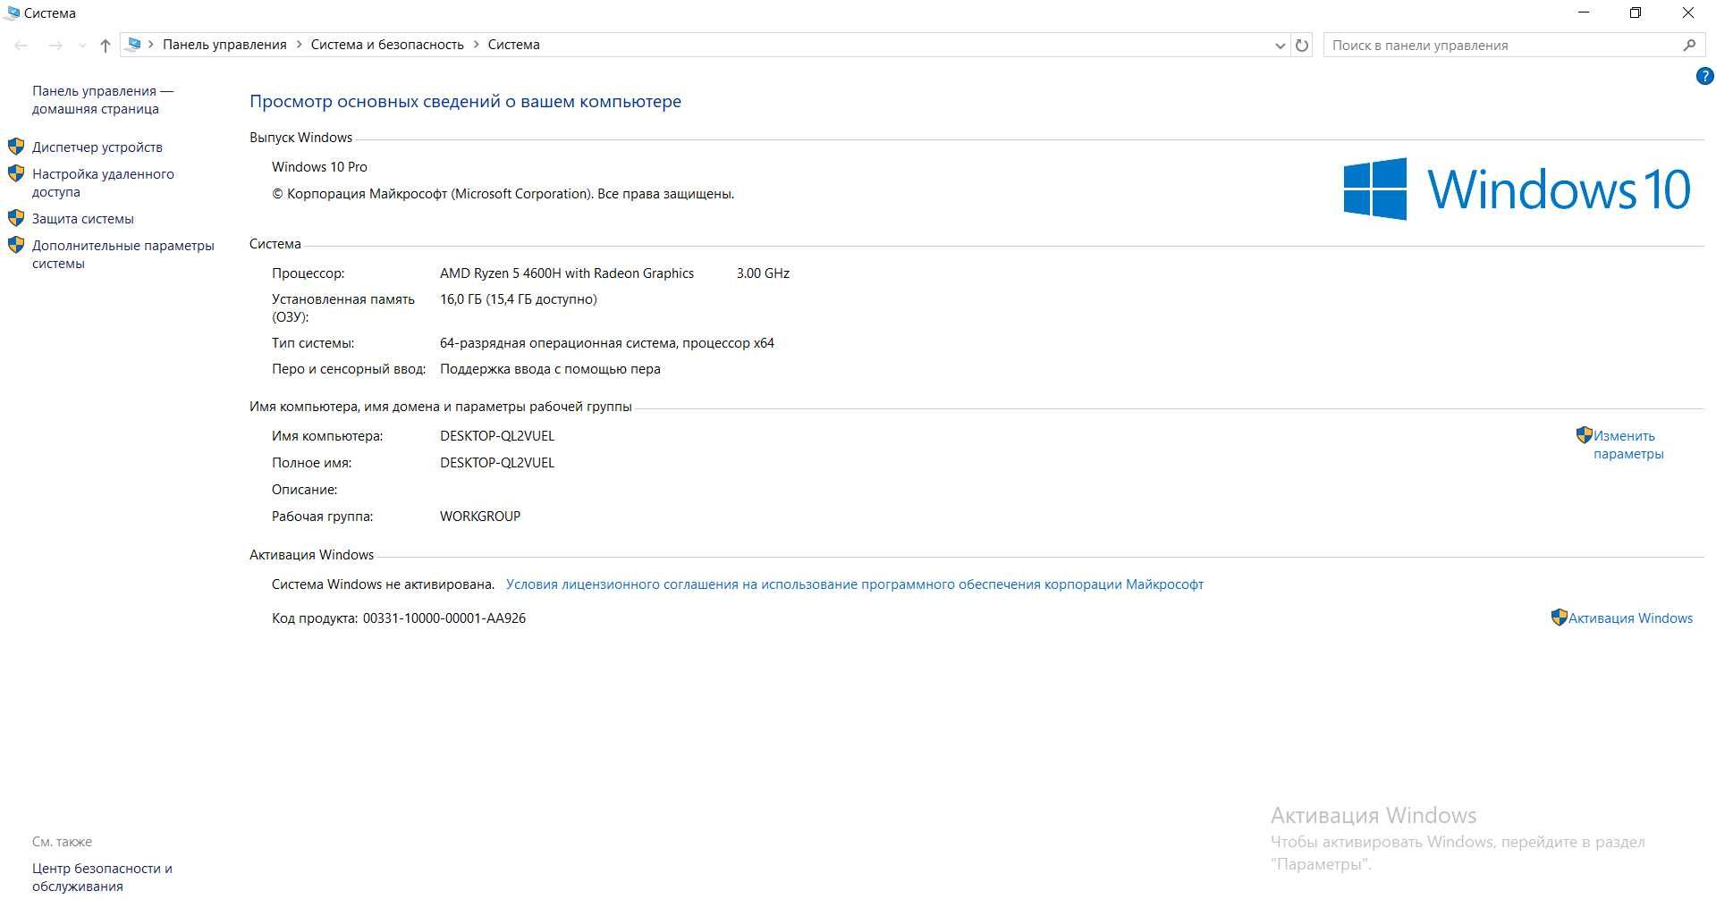Open the license agreement terms link
1716x916 pixels.
point(854,584)
